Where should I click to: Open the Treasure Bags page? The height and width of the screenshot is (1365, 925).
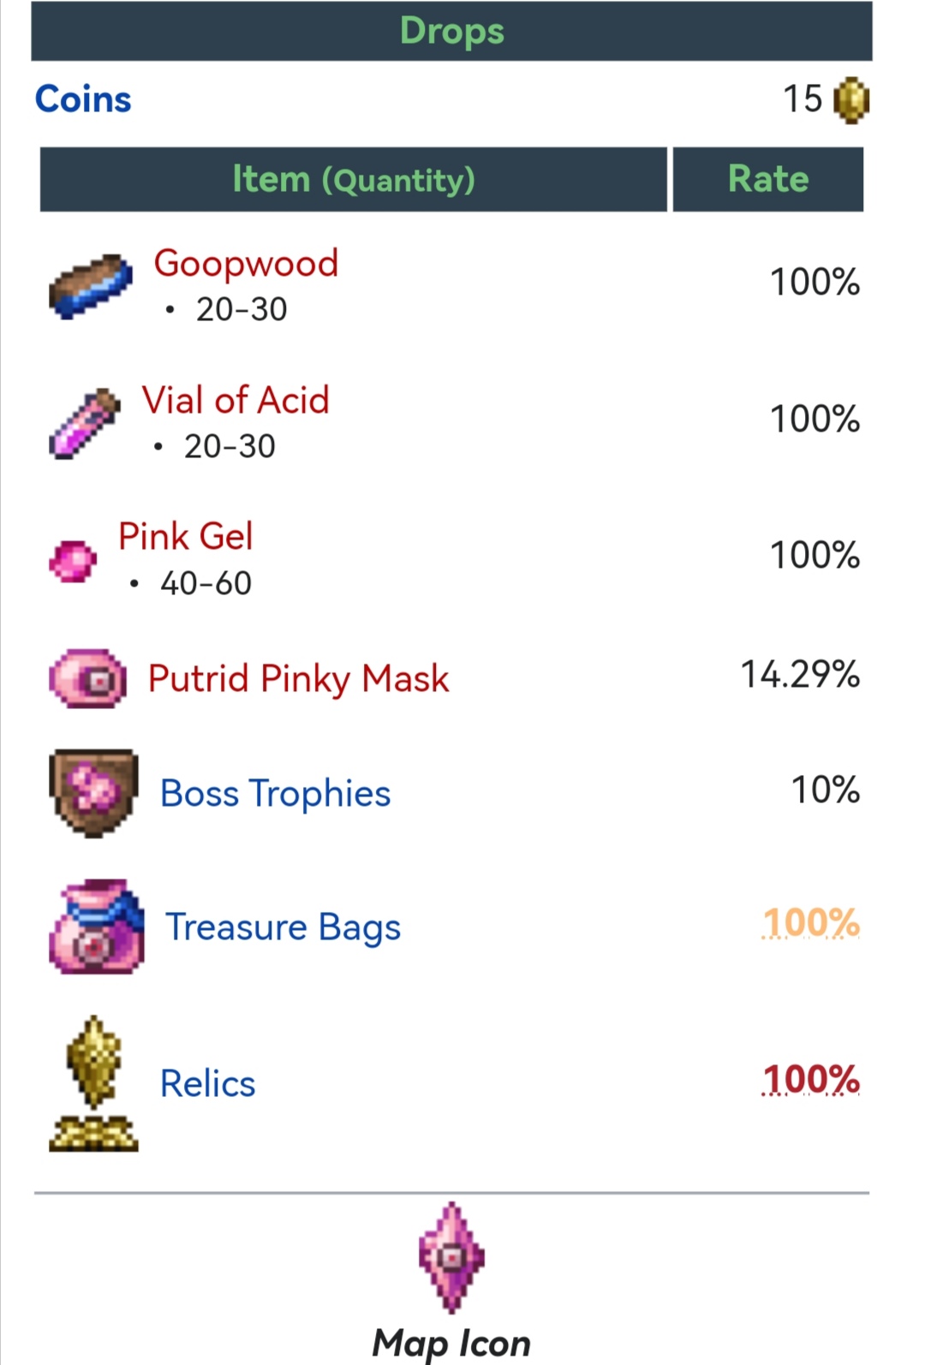coord(283,927)
